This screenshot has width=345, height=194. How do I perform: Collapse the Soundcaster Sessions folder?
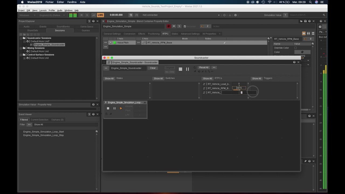coord(21,38)
